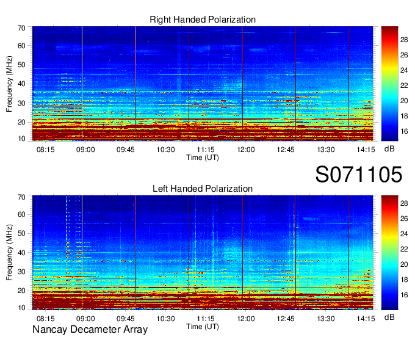The width and height of the screenshot is (415, 337).
Task: Click the 22 dB label on the top color bar
Action: [404, 85]
